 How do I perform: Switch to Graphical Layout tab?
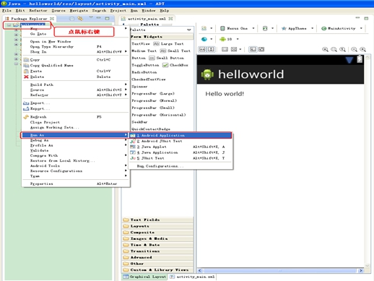click(x=144, y=277)
